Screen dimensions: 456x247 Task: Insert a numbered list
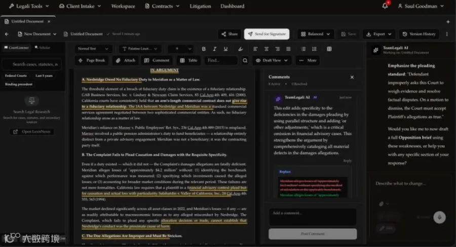[x=314, y=49]
